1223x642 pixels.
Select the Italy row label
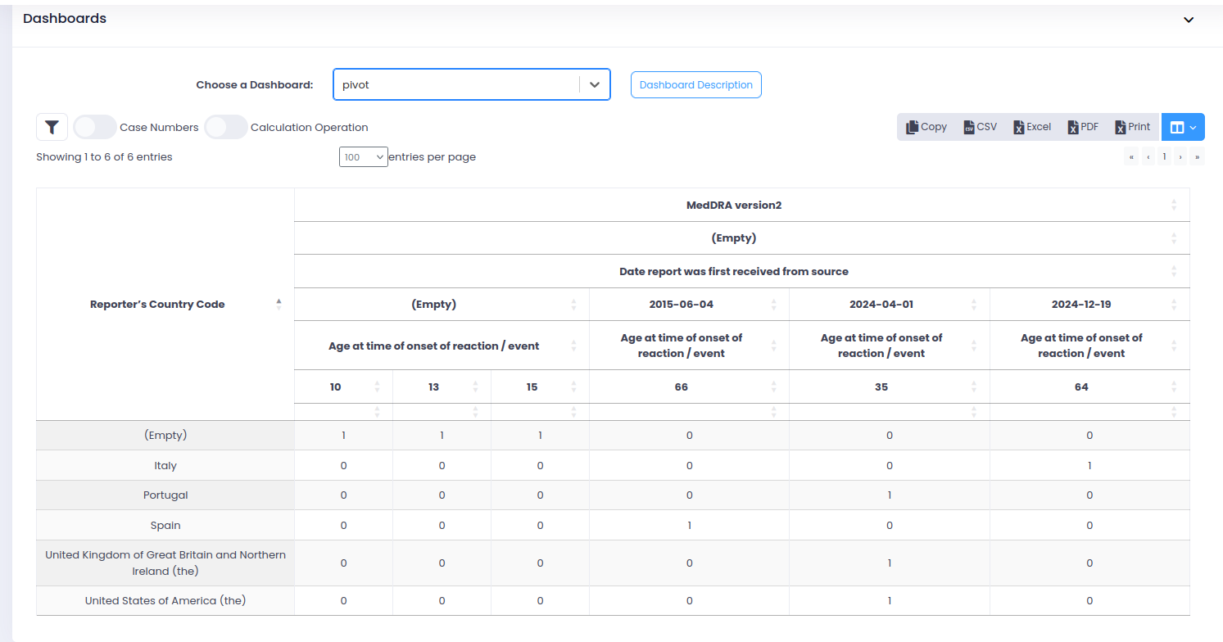click(165, 465)
